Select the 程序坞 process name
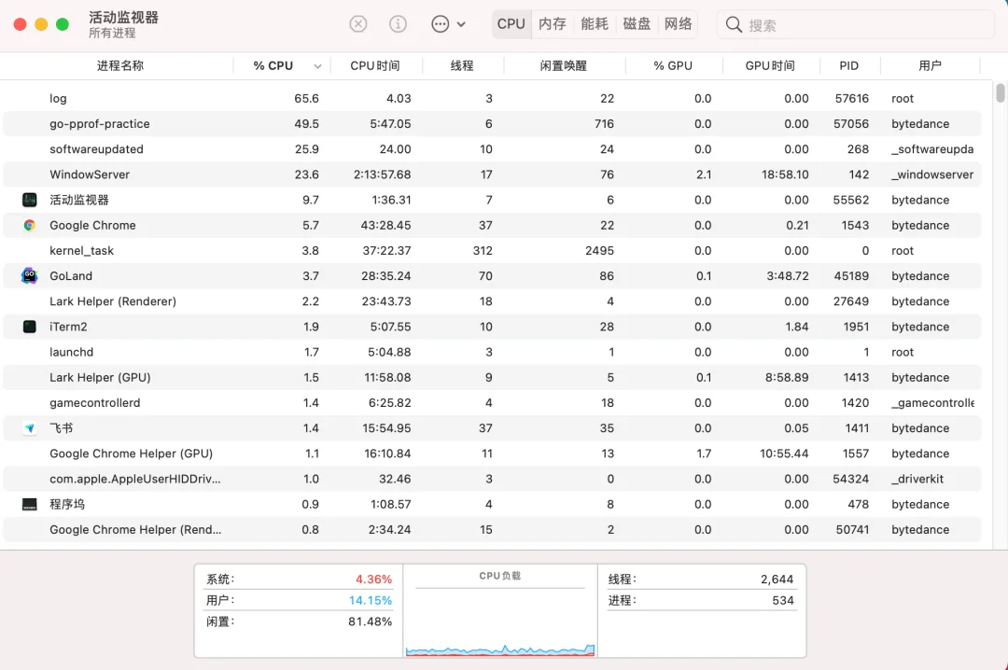Screen dimensions: 1008x670 67,504
